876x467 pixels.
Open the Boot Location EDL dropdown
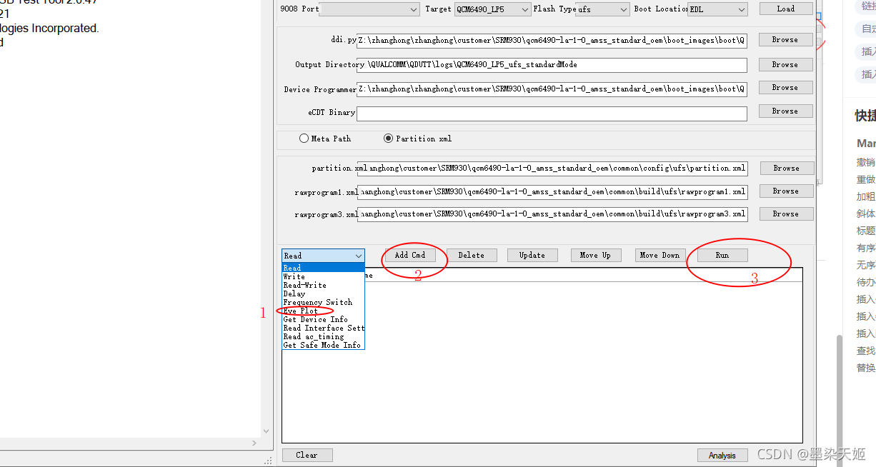click(717, 9)
